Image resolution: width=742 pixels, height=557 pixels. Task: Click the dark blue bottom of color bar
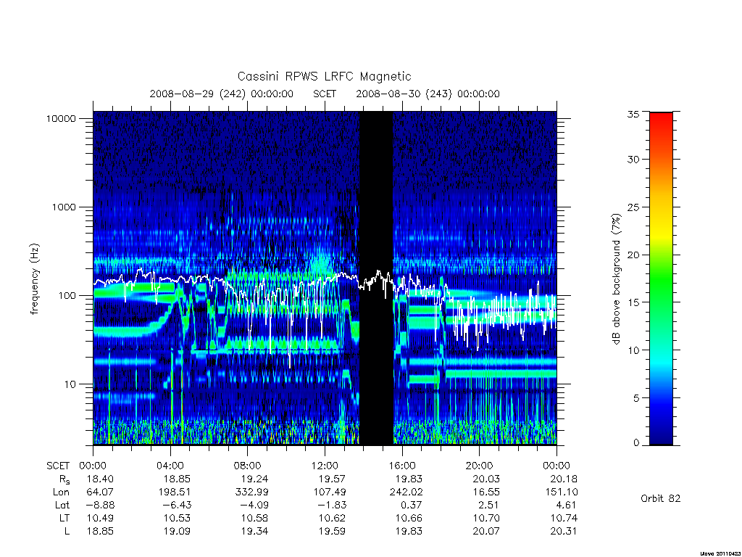point(661,438)
